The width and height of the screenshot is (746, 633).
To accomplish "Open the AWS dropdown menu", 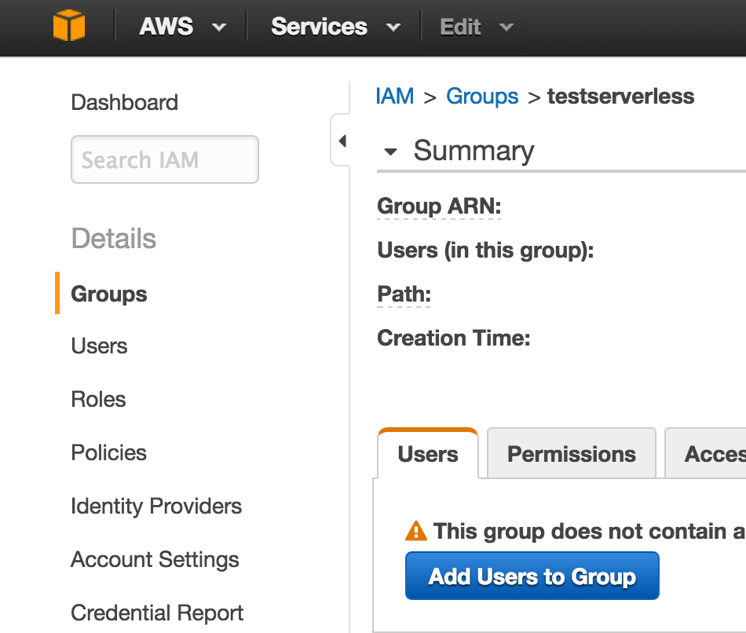I will (x=182, y=27).
